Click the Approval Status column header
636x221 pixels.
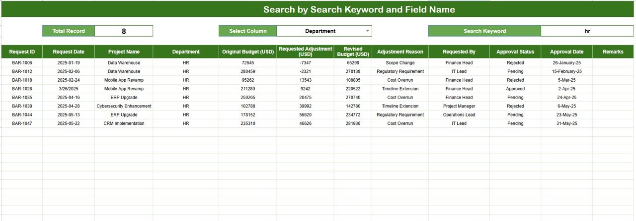515,52
